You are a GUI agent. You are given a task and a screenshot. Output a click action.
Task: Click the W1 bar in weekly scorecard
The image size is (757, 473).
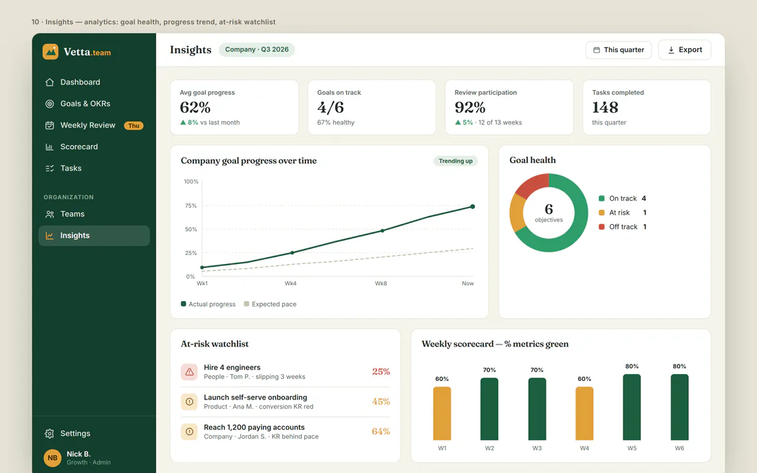coord(442,413)
